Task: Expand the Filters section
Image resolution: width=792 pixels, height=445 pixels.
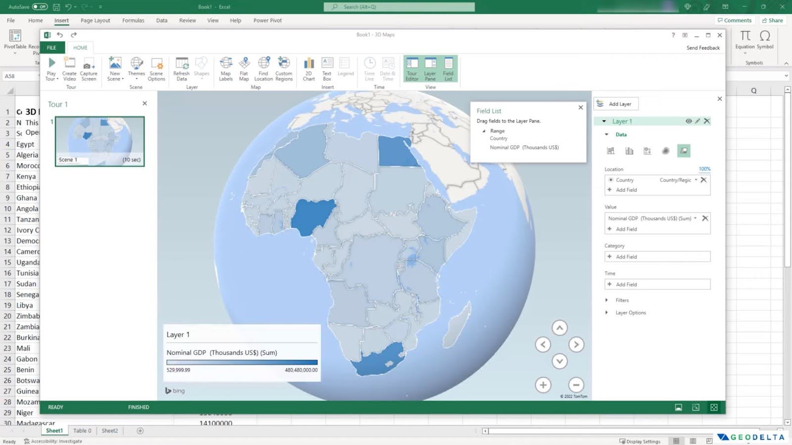Action: (x=607, y=300)
